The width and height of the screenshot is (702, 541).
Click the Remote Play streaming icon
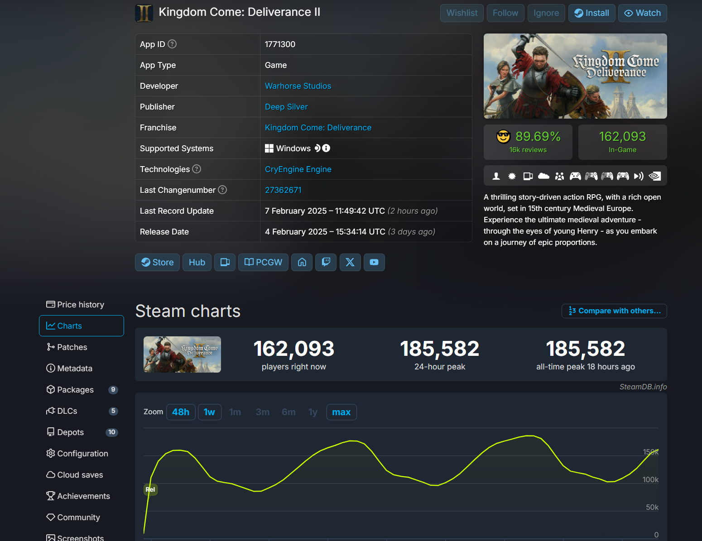coord(639,176)
